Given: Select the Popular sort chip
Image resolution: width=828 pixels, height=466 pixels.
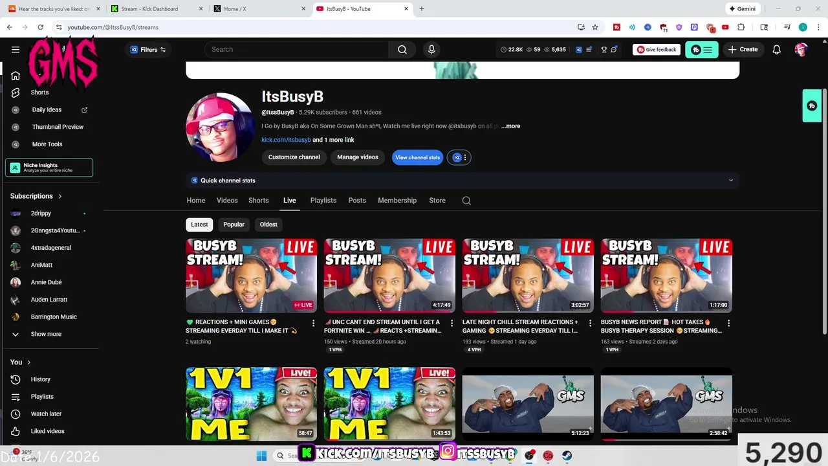Looking at the screenshot, I should [234, 225].
